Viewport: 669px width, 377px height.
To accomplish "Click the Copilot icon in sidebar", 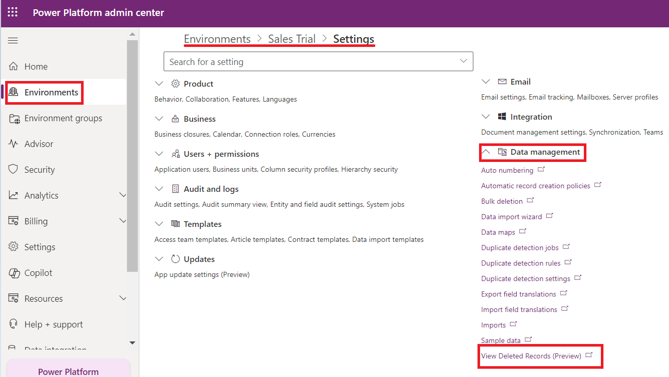I will coord(14,273).
